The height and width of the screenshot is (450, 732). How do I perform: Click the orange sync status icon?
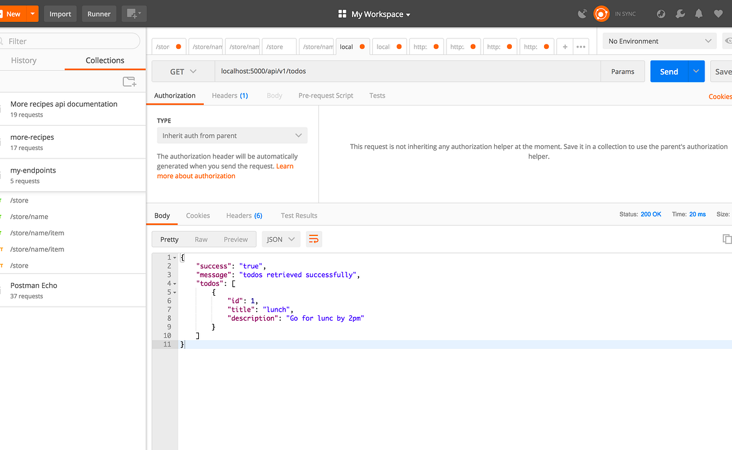pyautogui.click(x=601, y=13)
